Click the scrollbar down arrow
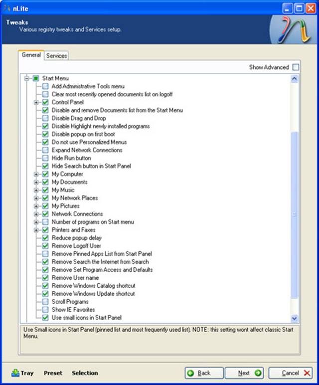This screenshot has height=385, width=319. point(294,318)
